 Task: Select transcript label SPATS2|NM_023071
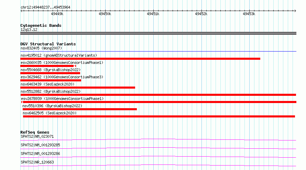pyautogui.click(x=37, y=136)
